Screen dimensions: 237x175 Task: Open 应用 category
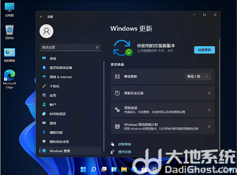coord(70,95)
